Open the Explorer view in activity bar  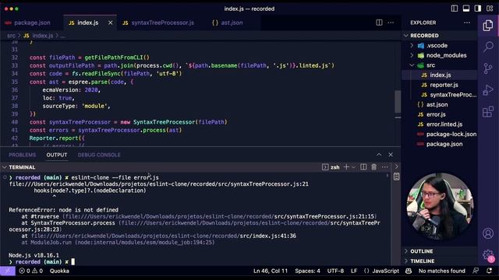488,26
